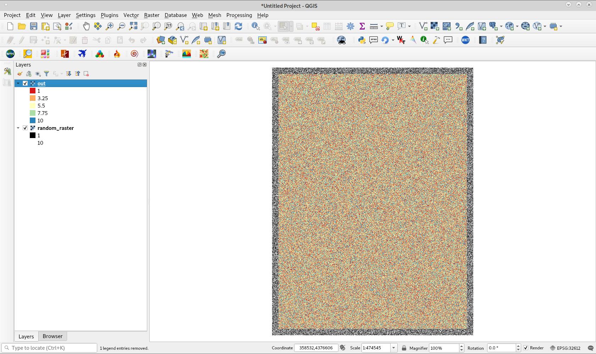The width and height of the screenshot is (596, 354).
Task: Expand all layers in the tree
Action: [x=68, y=74]
